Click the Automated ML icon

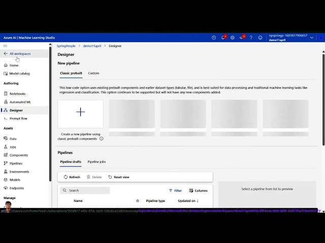(x=6, y=102)
